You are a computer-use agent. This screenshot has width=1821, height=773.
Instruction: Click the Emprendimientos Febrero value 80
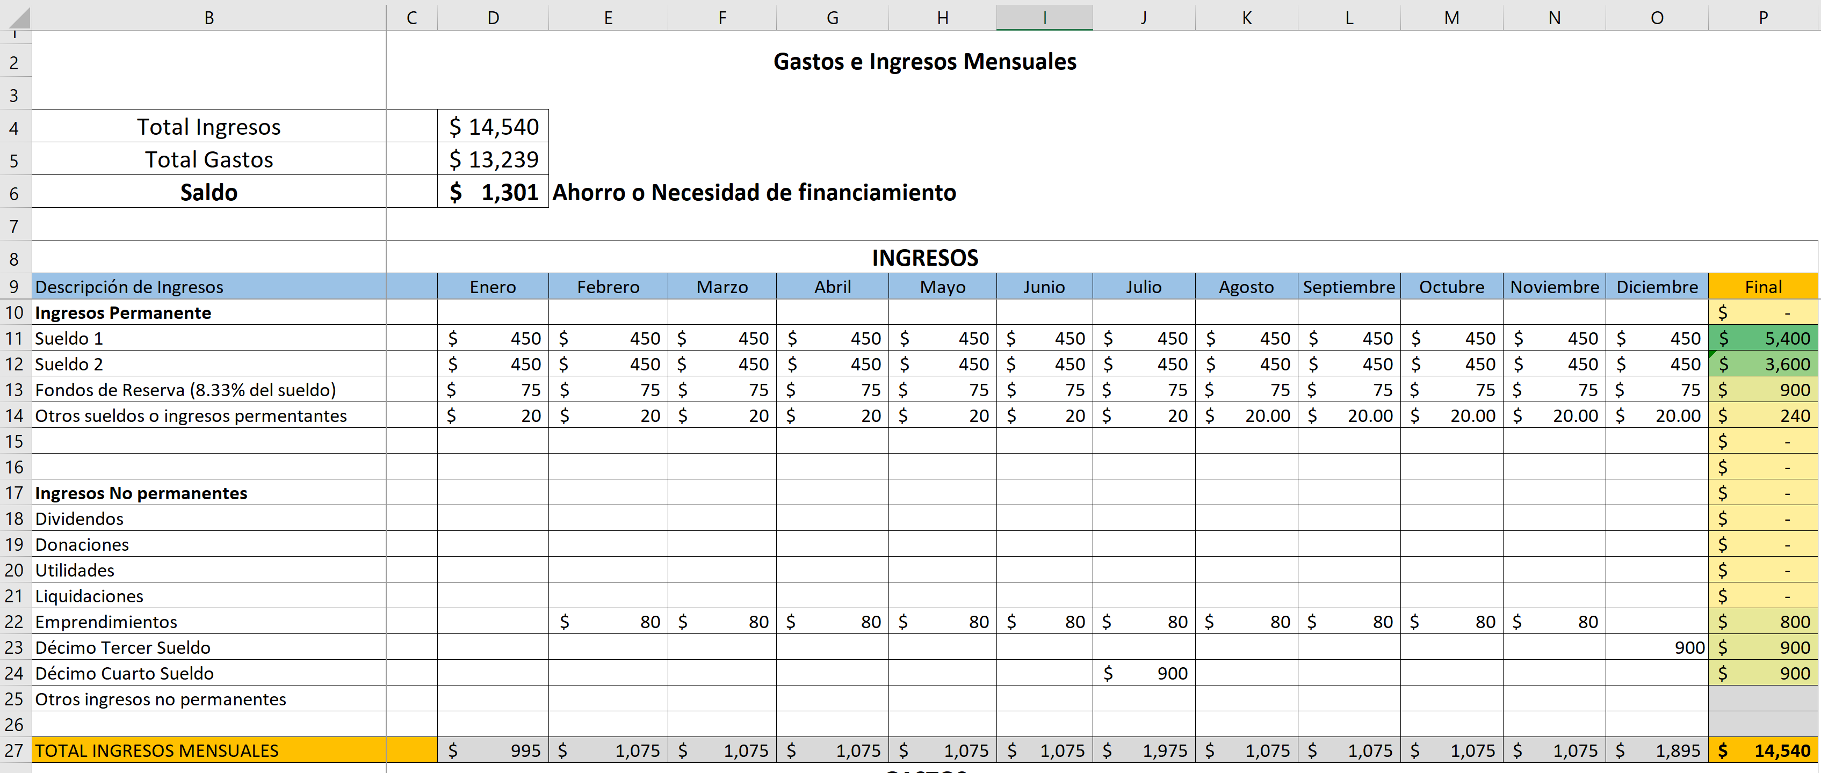click(608, 622)
